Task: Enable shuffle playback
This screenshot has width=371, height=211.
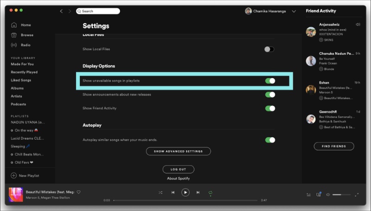Action: (160, 192)
